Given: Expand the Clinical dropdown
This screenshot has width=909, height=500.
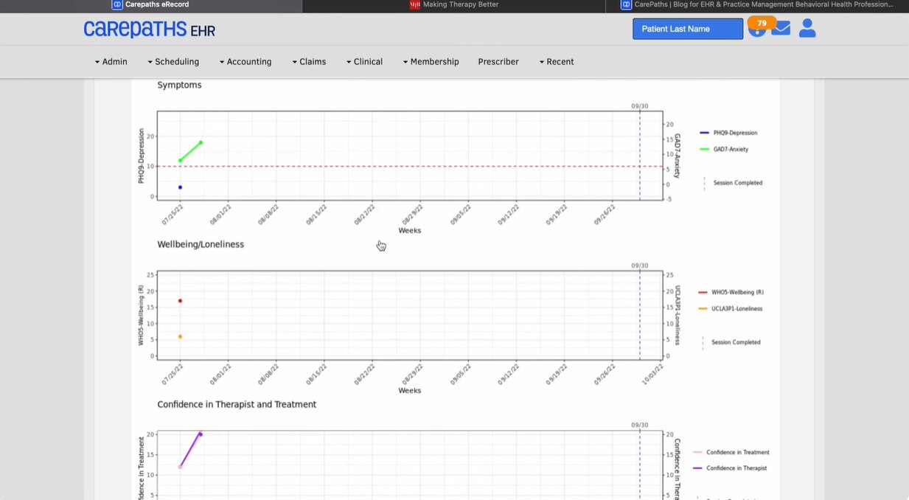Looking at the screenshot, I should (364, 62).
